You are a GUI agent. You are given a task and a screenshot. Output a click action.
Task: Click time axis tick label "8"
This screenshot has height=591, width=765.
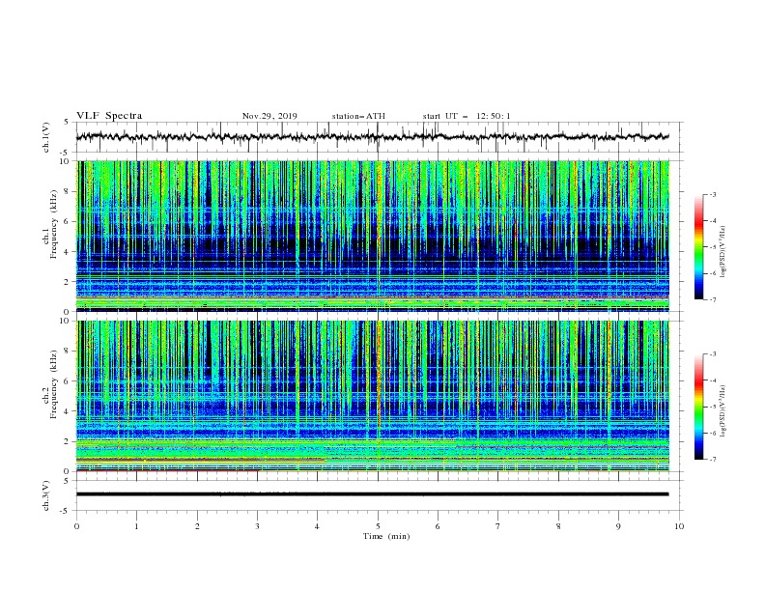(558, 526)
